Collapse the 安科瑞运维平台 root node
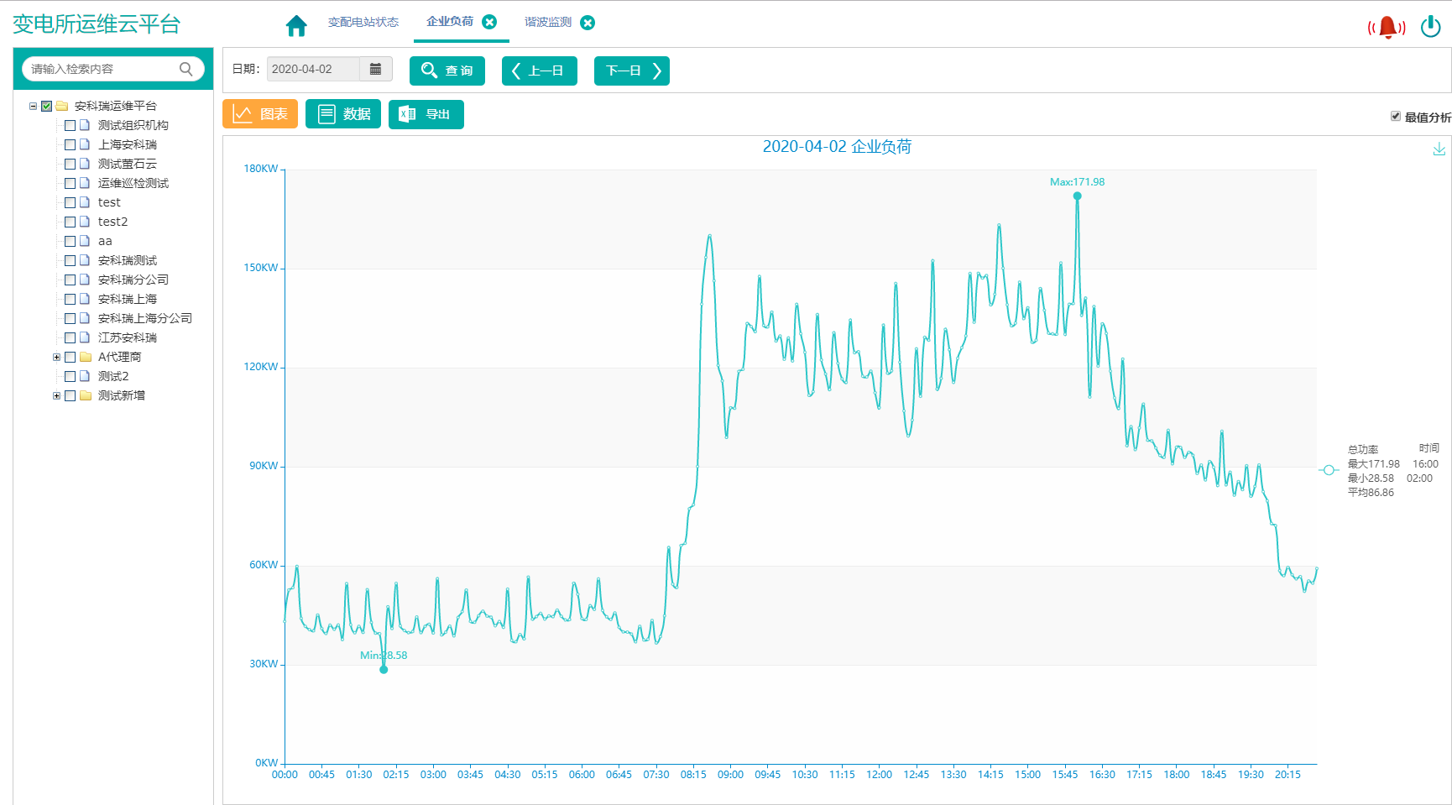The image size is (1452, 805). click(33, 106)
